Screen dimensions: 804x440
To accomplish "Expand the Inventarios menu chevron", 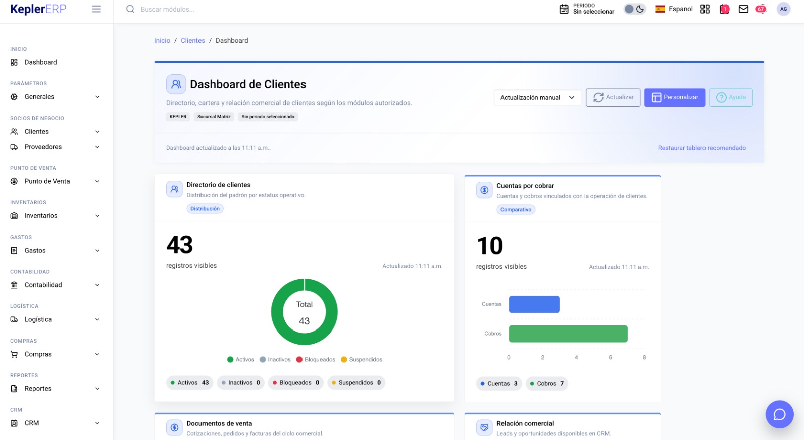I will tap(97, 216).
